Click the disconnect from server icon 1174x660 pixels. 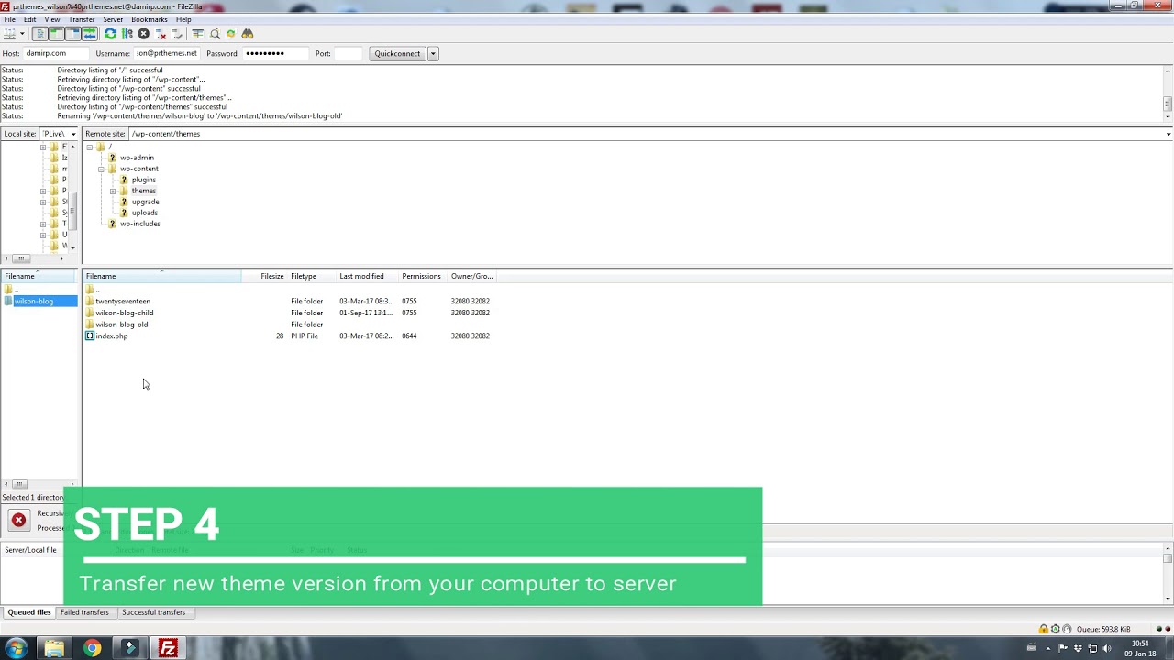160,34
